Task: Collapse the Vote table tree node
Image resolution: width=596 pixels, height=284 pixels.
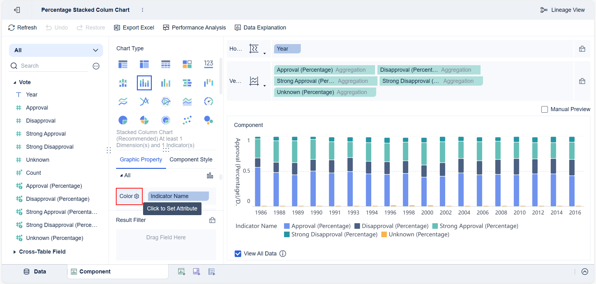Action: 15,82
